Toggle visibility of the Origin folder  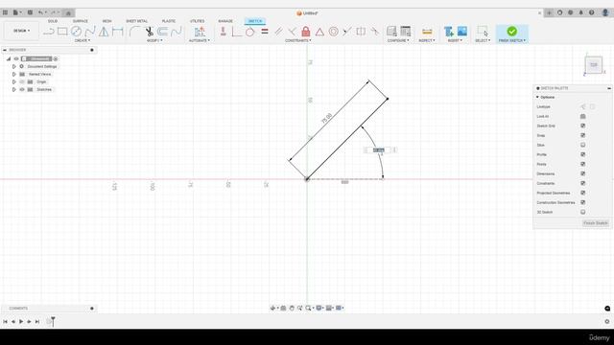click(x=22, y=81)
